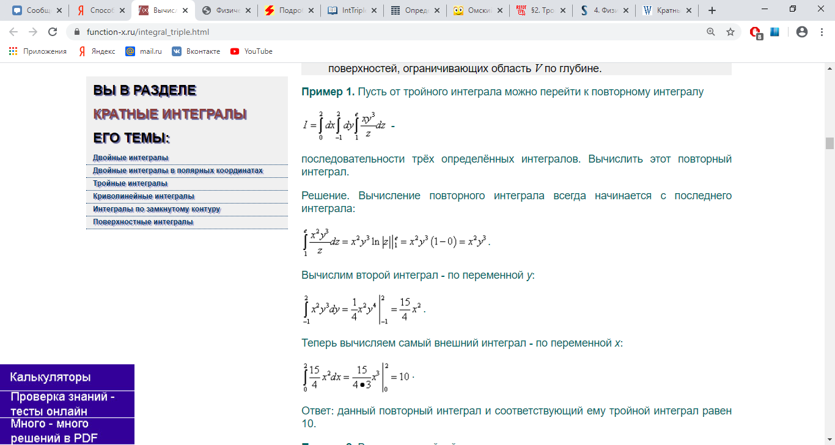
Task: Open Chrome's three-dot menu
Action: [822, 32]
